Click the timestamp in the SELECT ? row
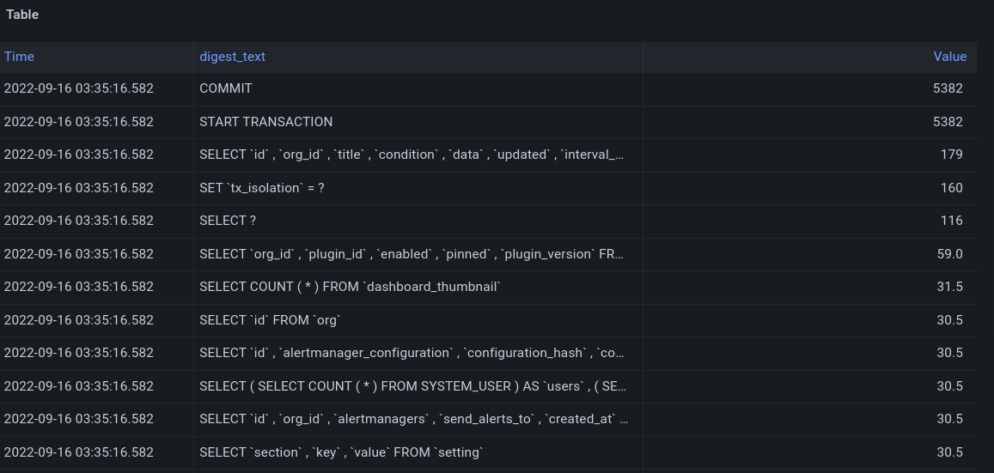 click(78, 221)
